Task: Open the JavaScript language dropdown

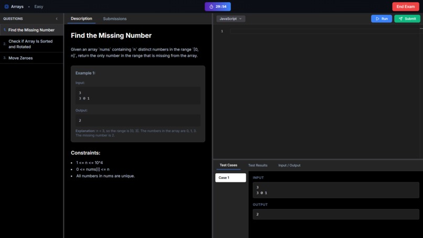Action: (x=230, y=18)
